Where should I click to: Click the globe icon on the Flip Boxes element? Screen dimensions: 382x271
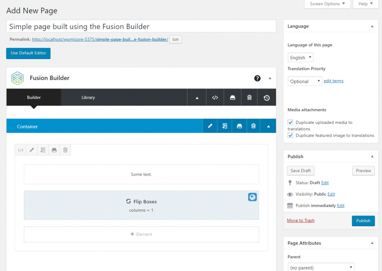click(253, 197)
